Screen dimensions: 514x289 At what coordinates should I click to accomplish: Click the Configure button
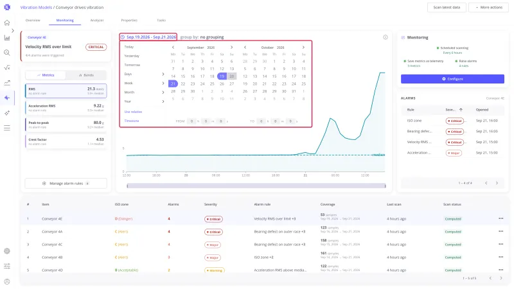(452, 79)
